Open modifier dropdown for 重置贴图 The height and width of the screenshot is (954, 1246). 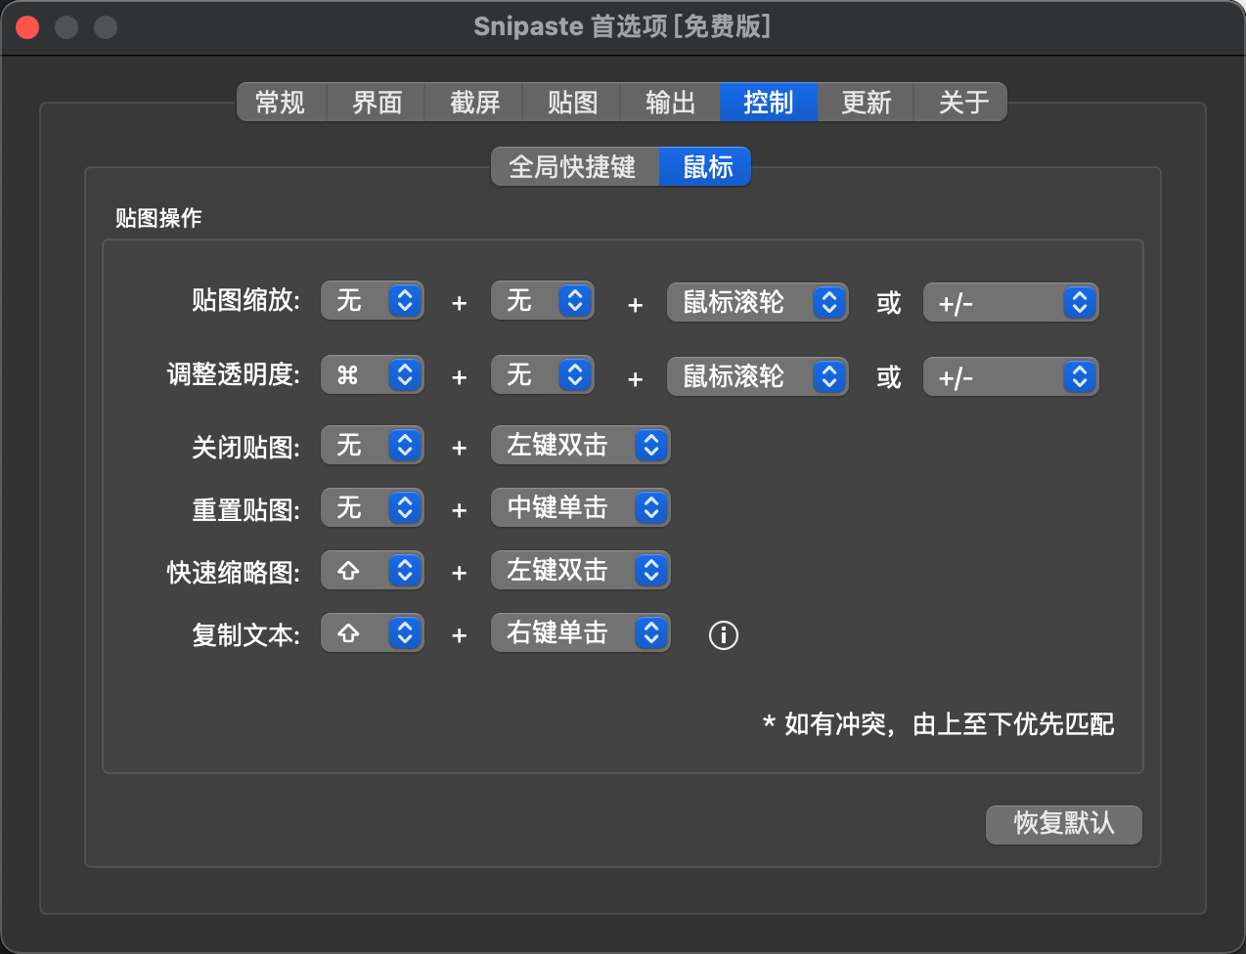click(373, 508)
